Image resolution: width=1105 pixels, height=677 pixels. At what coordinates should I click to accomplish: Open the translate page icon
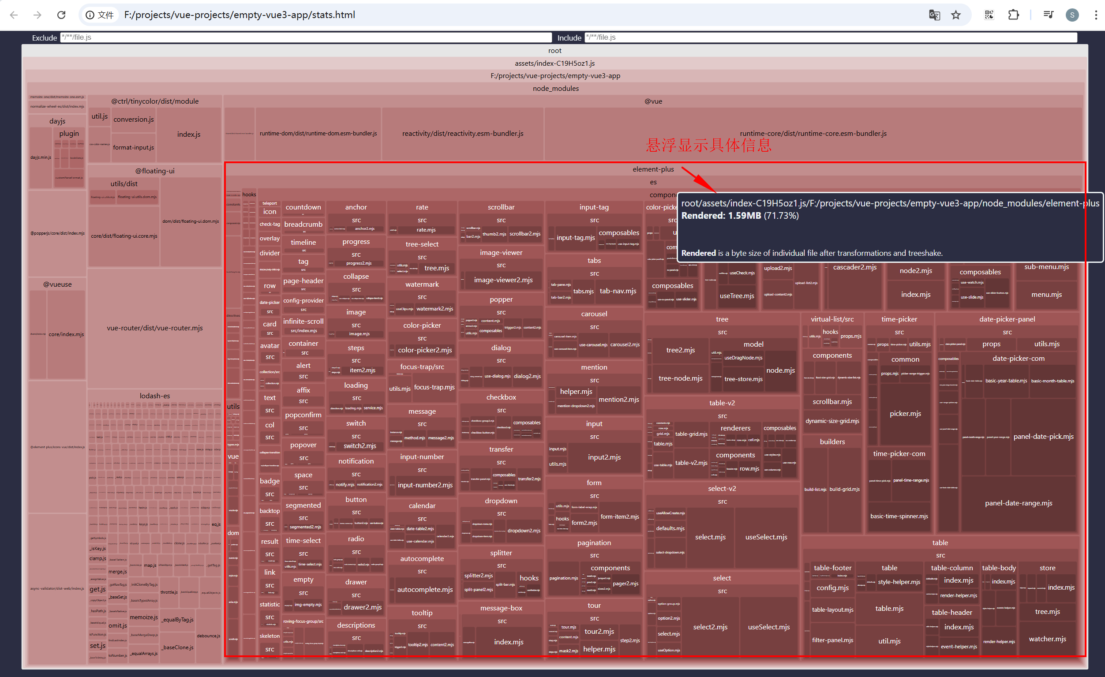tap(934, 15)
